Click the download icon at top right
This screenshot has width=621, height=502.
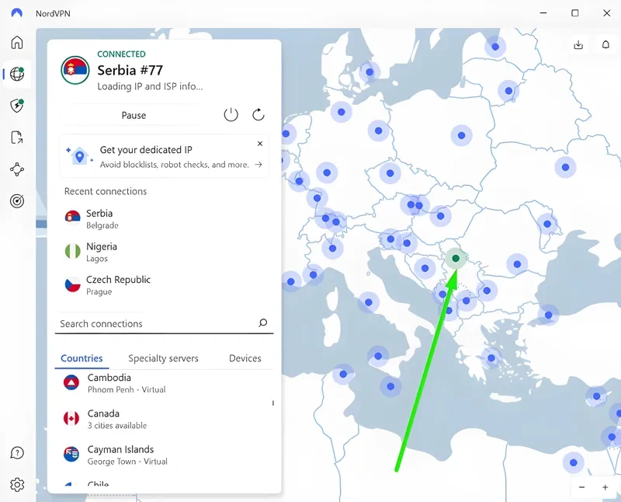[578, 44]
